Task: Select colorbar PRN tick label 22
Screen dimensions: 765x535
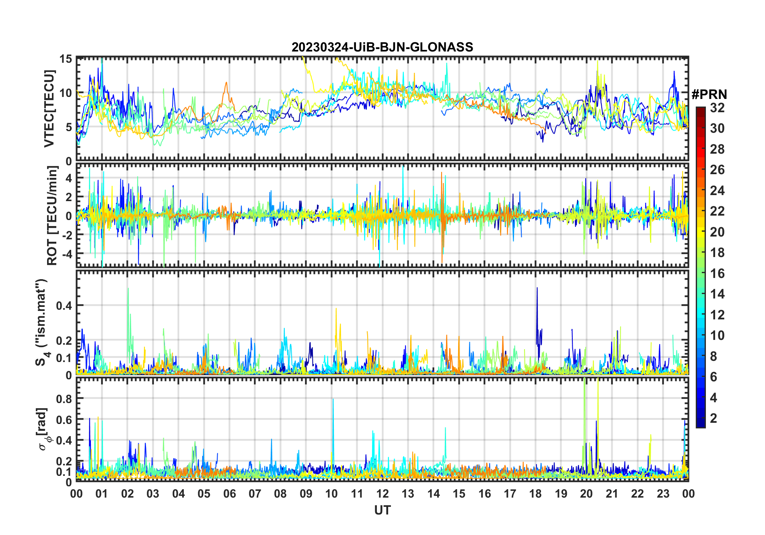Action: (x=717, y=211)
